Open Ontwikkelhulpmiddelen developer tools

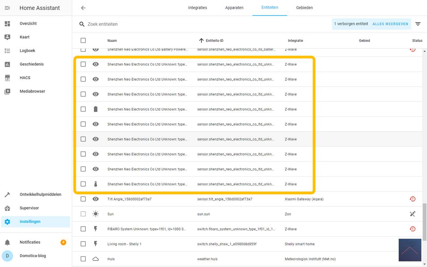[40, 195]
